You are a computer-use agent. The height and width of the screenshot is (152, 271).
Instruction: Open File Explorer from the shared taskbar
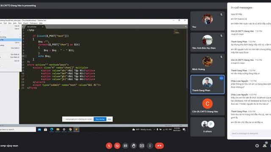(58, 130)
